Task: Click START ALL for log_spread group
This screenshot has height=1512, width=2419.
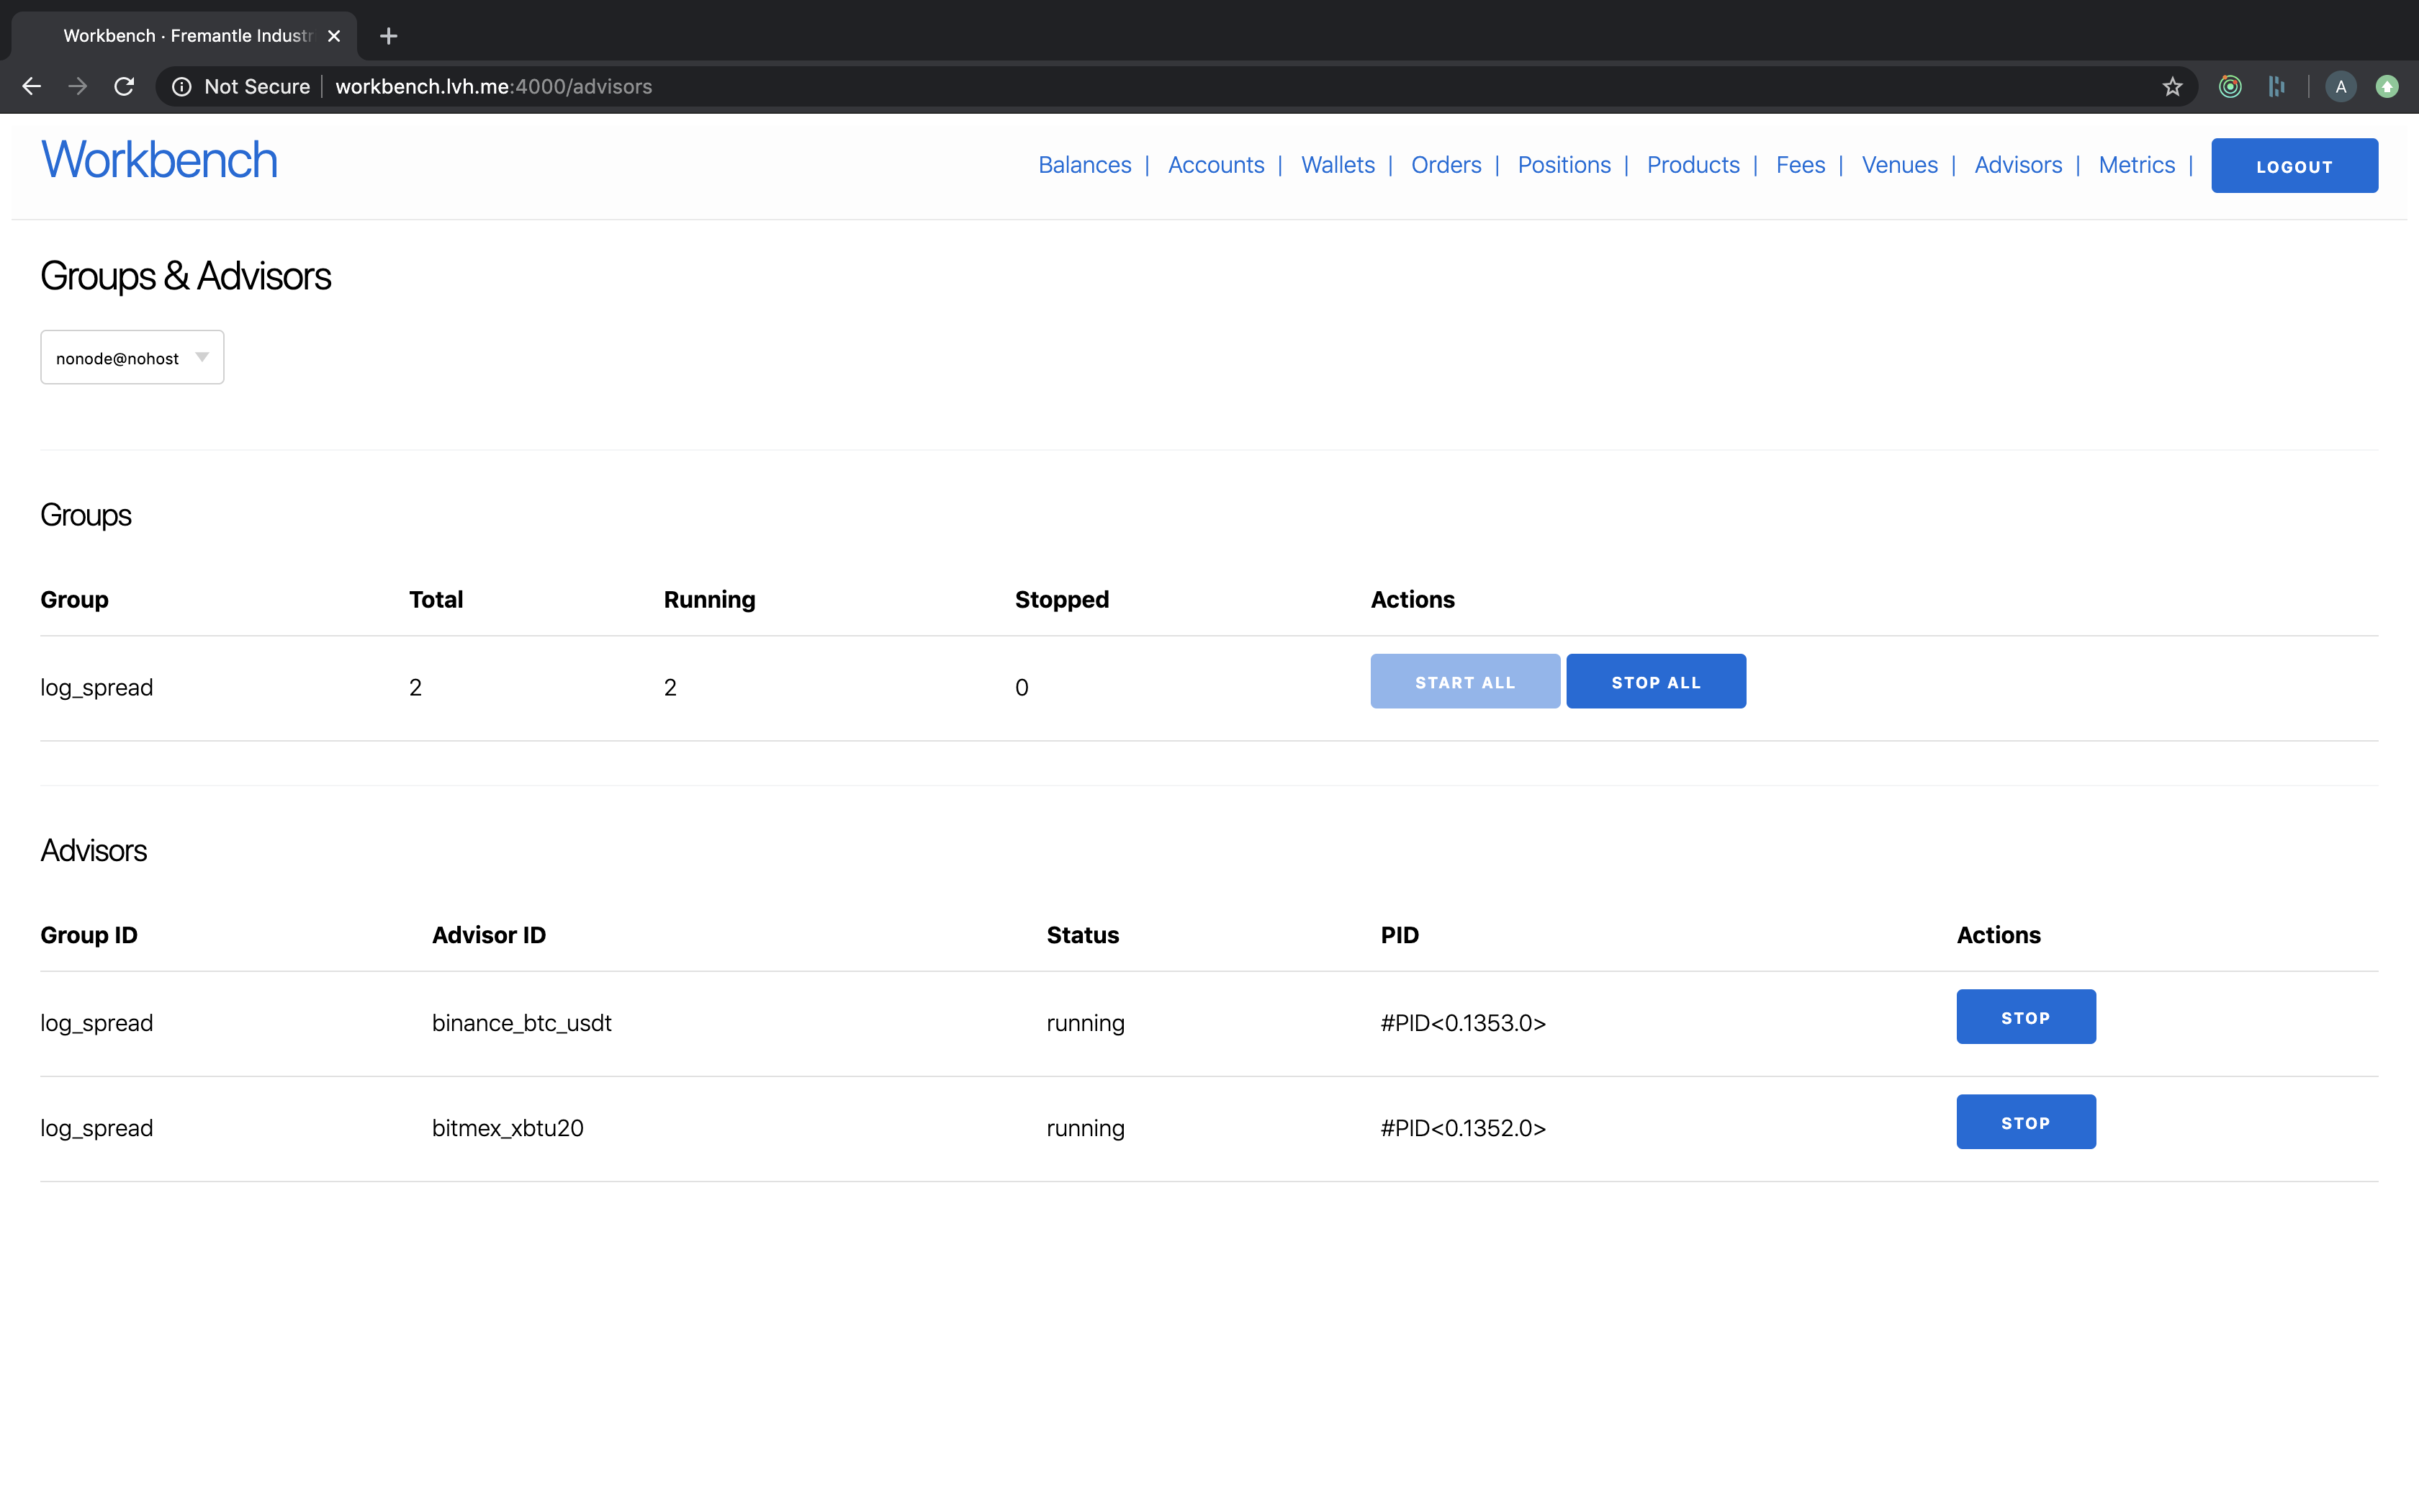Action: tap(1464, 682)
